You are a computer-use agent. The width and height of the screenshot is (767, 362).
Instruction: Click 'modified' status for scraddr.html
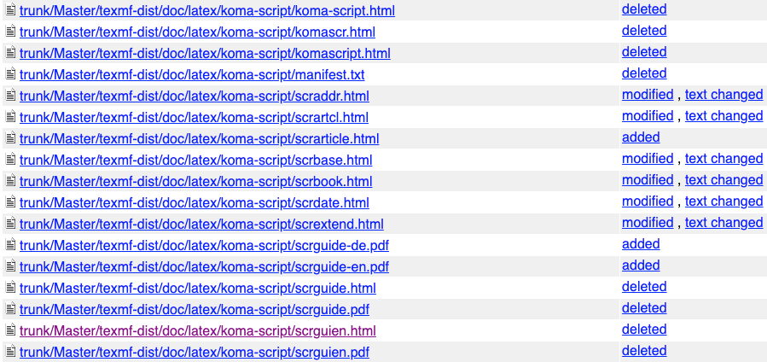[x=648, y=95]
